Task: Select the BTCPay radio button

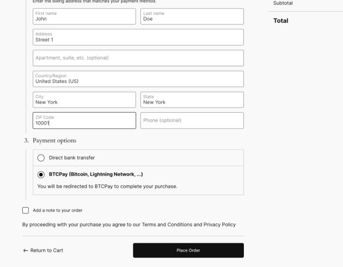Action: [41, 175]
